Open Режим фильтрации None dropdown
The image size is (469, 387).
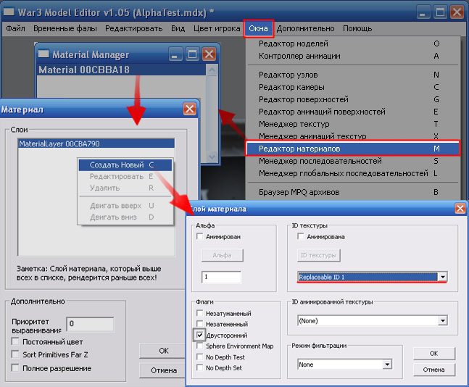pyautogui.click(x=387, y=365)
